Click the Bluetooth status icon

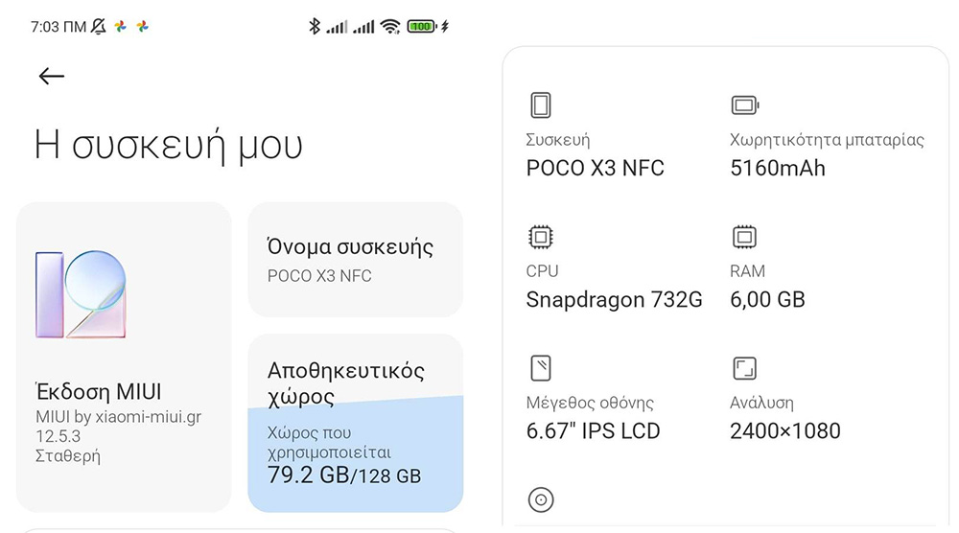tap(314, 27)
